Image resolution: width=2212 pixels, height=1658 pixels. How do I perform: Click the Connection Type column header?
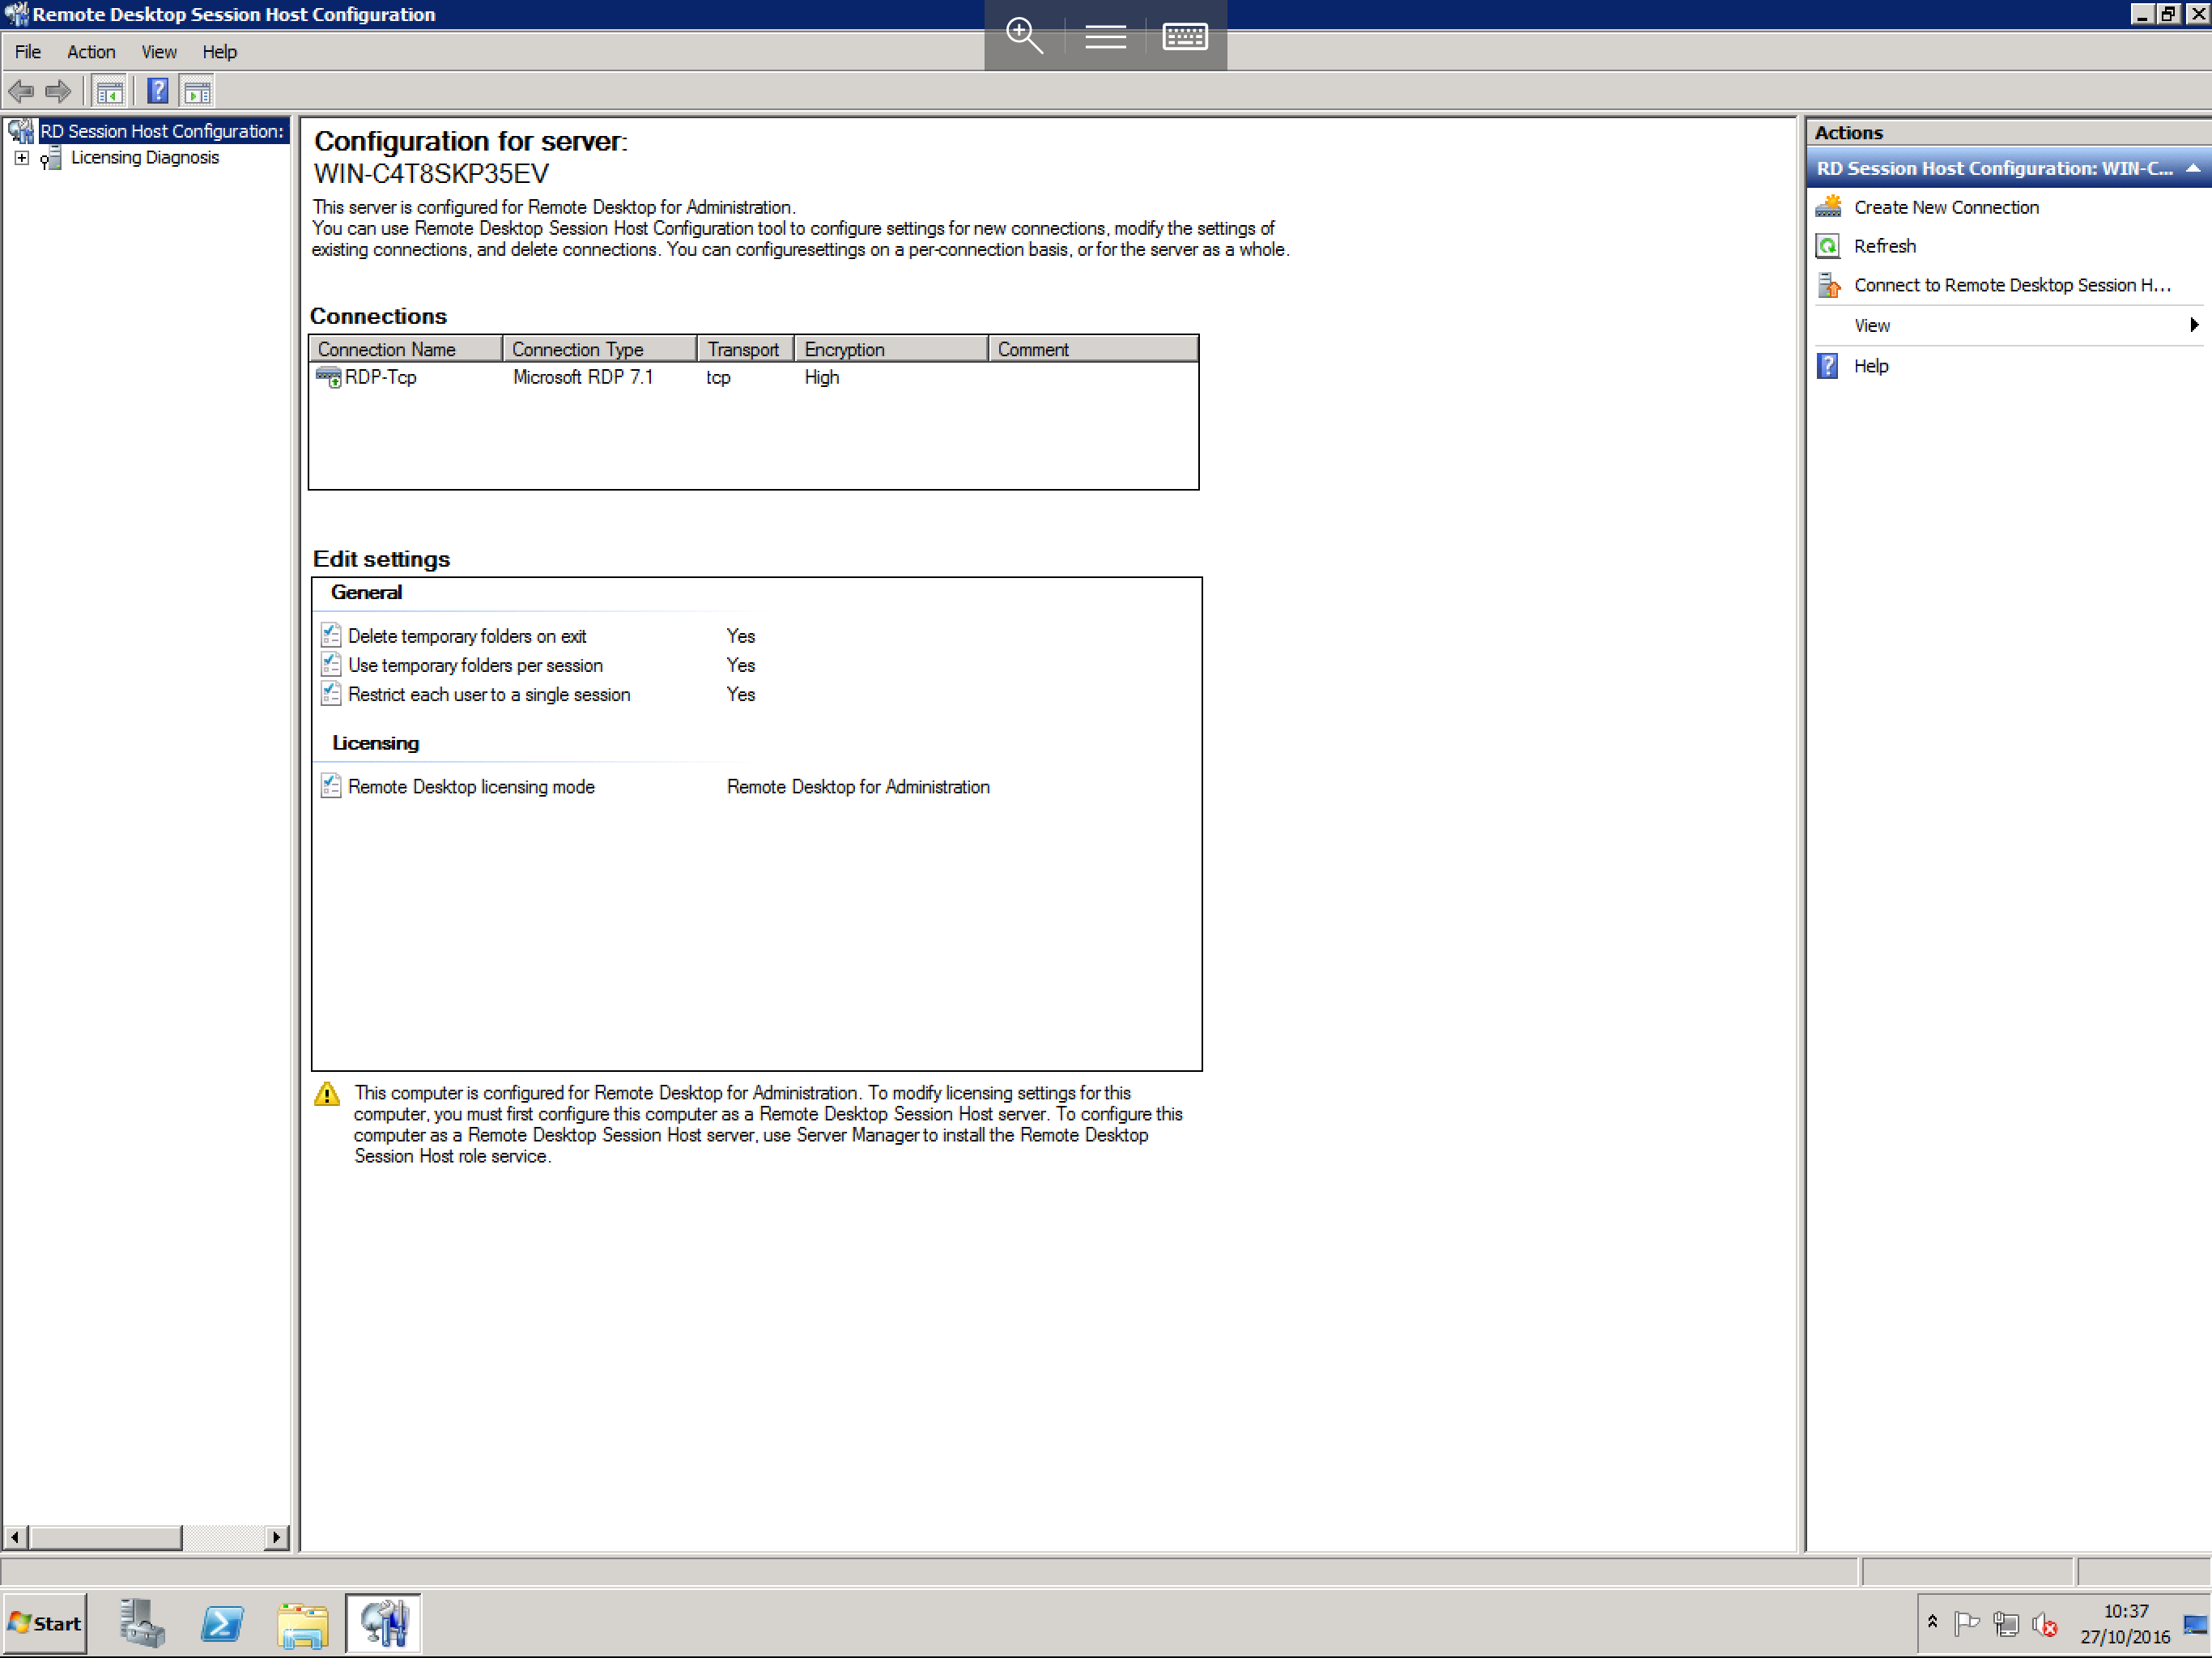[x=599, y=349]
